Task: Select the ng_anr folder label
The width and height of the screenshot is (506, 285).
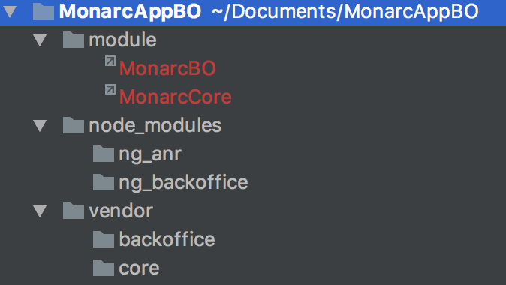Action: point(150,154)
